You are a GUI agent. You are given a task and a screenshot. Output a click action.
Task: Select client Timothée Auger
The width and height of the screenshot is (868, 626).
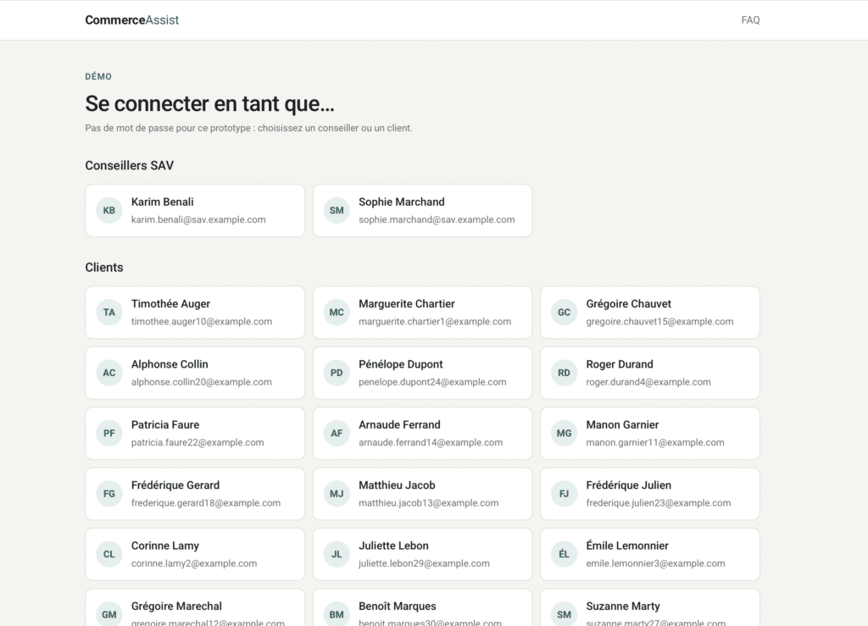[x=195, y=313]
